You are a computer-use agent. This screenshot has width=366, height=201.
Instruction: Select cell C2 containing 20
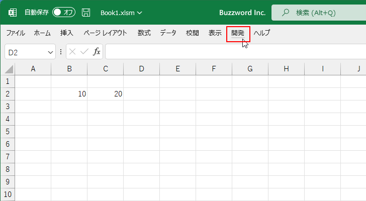[106, 94]
